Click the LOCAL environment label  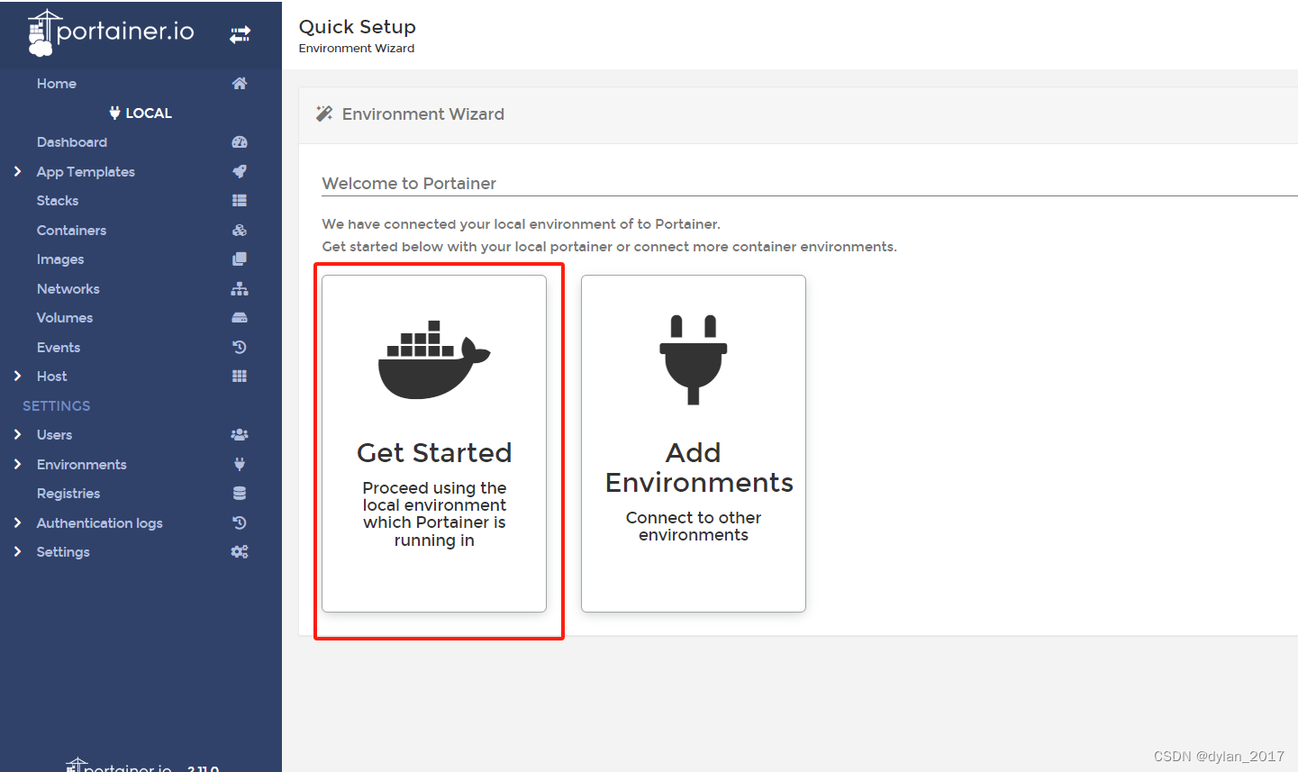[149, 114]
